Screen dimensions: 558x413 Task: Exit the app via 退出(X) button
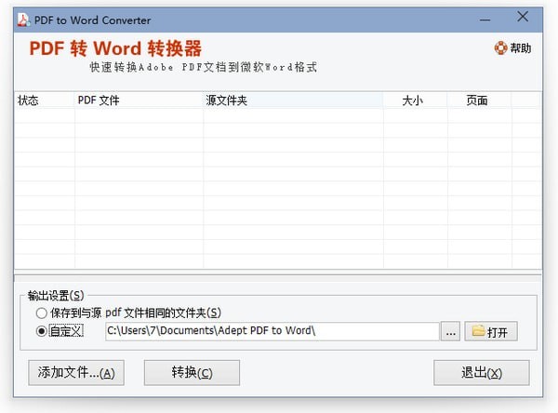(x=482, y=373)
